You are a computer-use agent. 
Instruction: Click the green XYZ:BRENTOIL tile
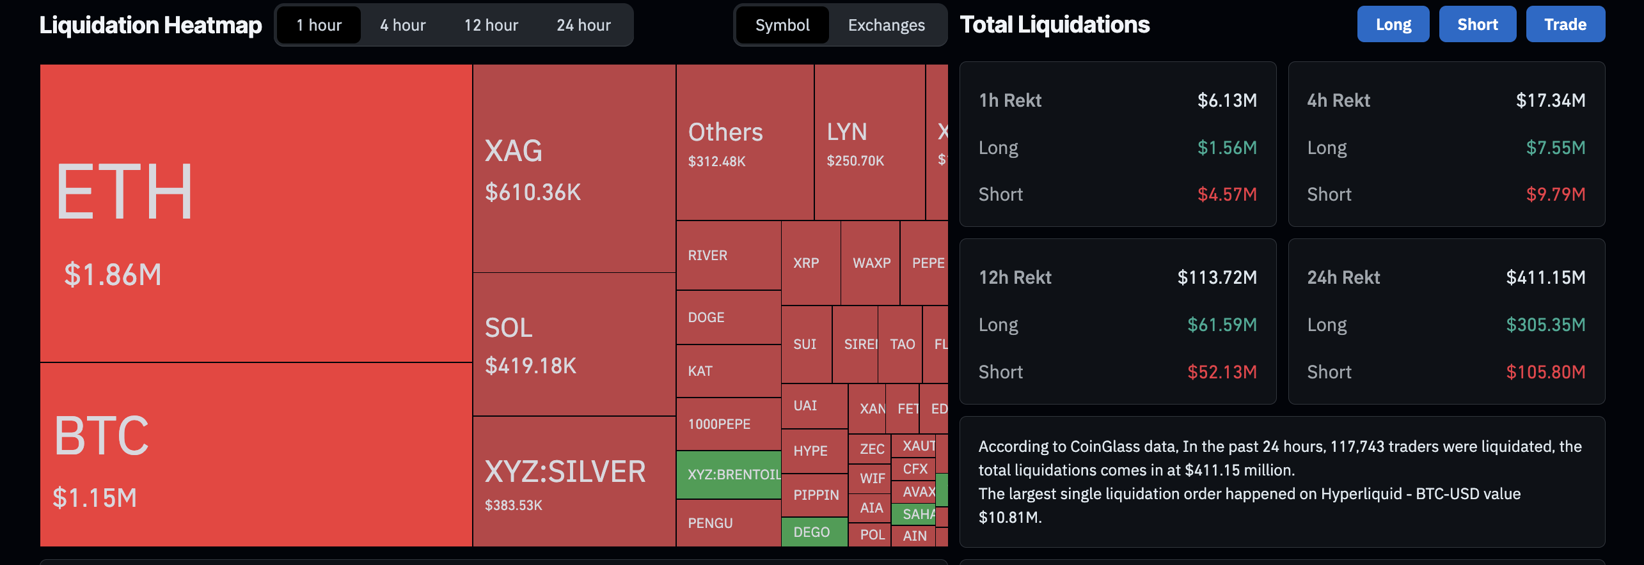[729, 475]
